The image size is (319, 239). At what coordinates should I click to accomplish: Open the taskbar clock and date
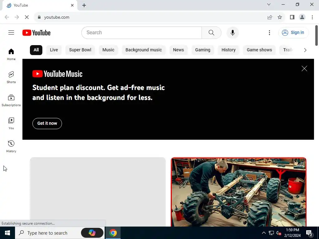tap(292, 233)
